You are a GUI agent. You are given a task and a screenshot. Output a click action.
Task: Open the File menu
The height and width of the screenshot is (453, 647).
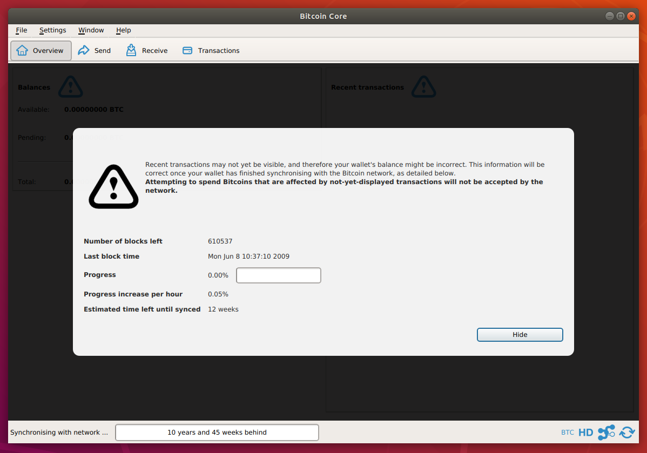(x=22, y=30)
